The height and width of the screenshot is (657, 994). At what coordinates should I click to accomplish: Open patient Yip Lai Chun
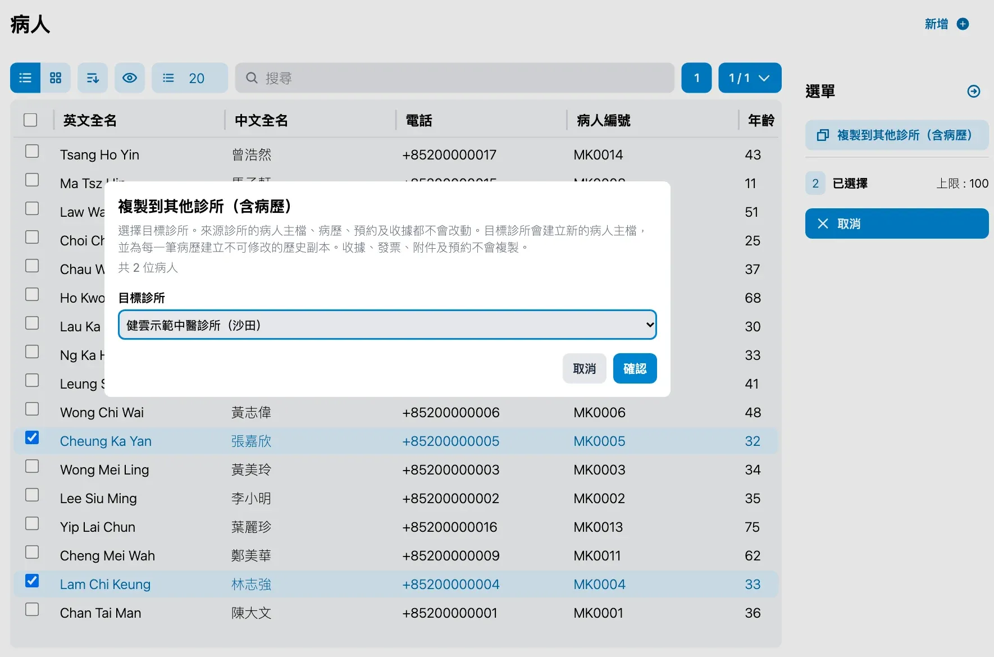tap(98, 527)
